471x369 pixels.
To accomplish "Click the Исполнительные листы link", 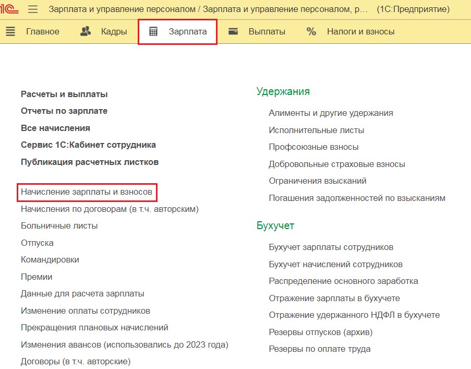I will pos(316,130).
